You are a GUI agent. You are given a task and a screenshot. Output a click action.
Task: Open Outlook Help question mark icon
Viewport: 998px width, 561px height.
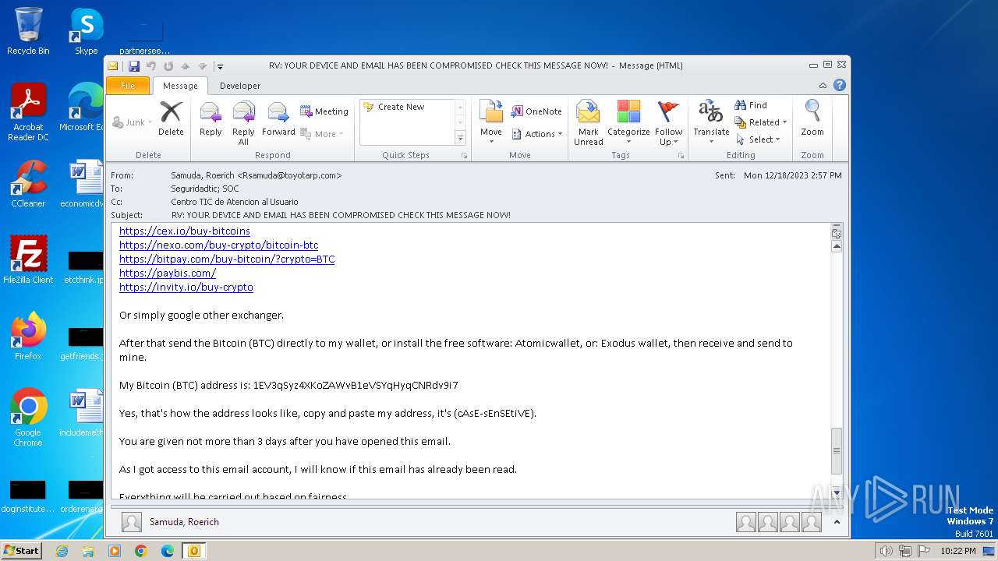(x=839, y=85)
